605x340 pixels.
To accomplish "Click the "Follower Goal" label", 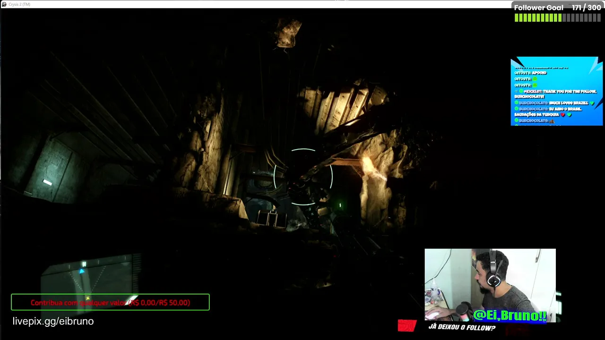I will pyautogui.click(x=539, y=8).
